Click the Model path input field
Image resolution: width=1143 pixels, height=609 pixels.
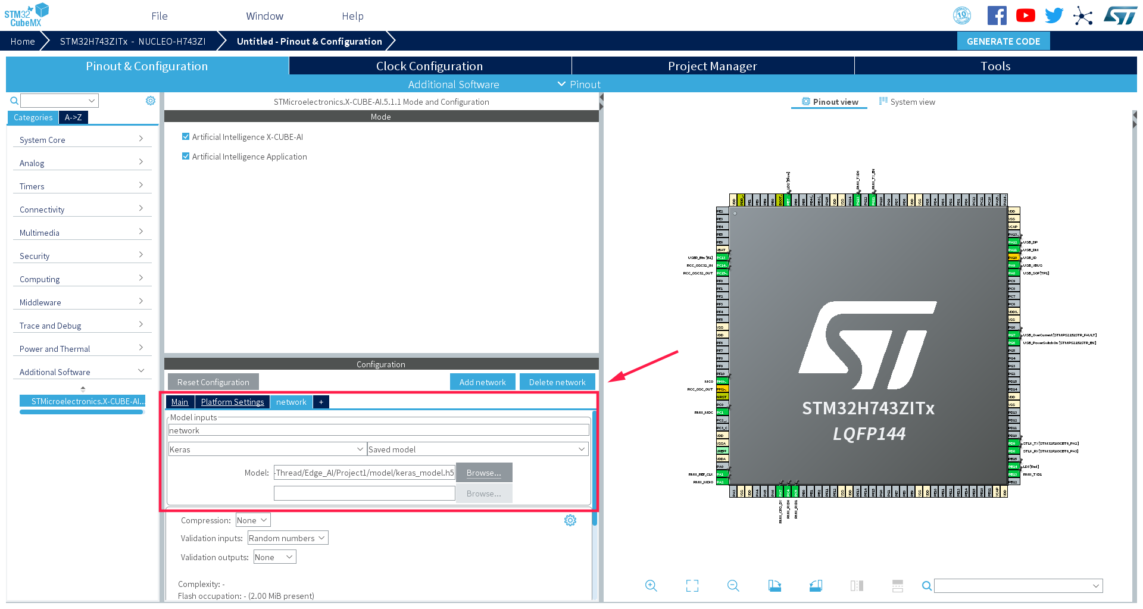[364, 472]
